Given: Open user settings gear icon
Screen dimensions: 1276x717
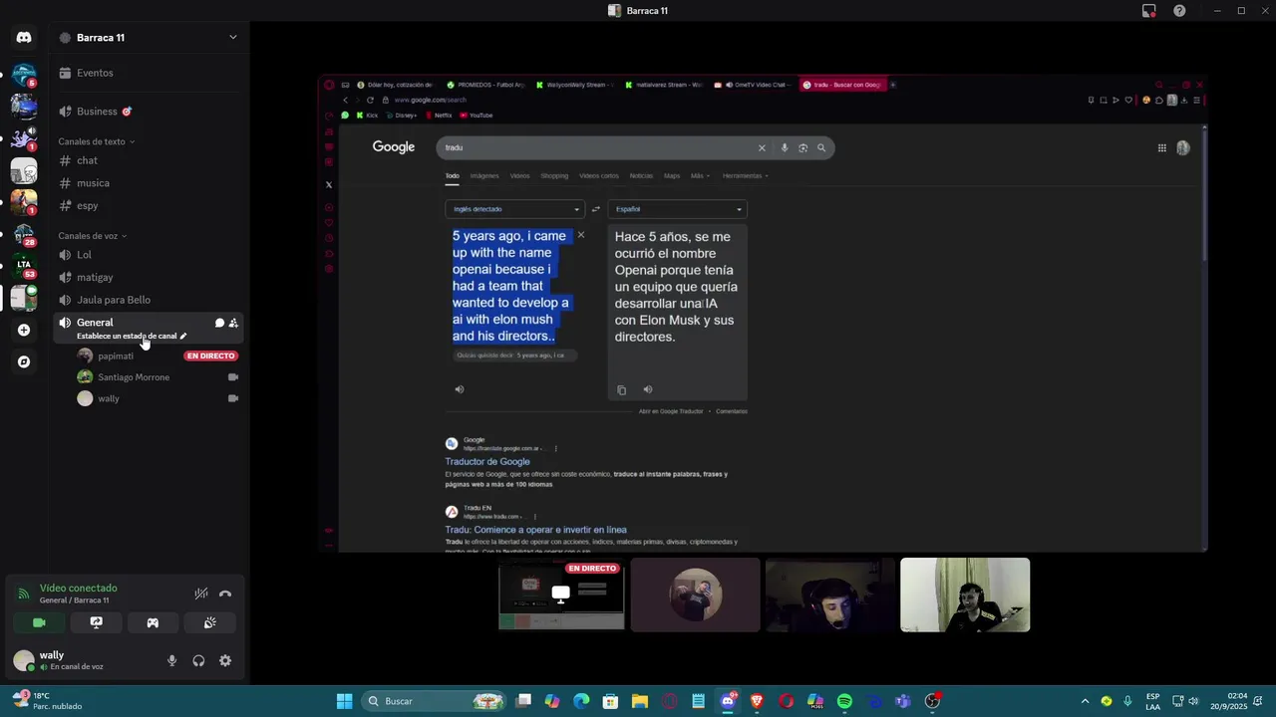Looking at the screenshot, I should pos(225,660).
